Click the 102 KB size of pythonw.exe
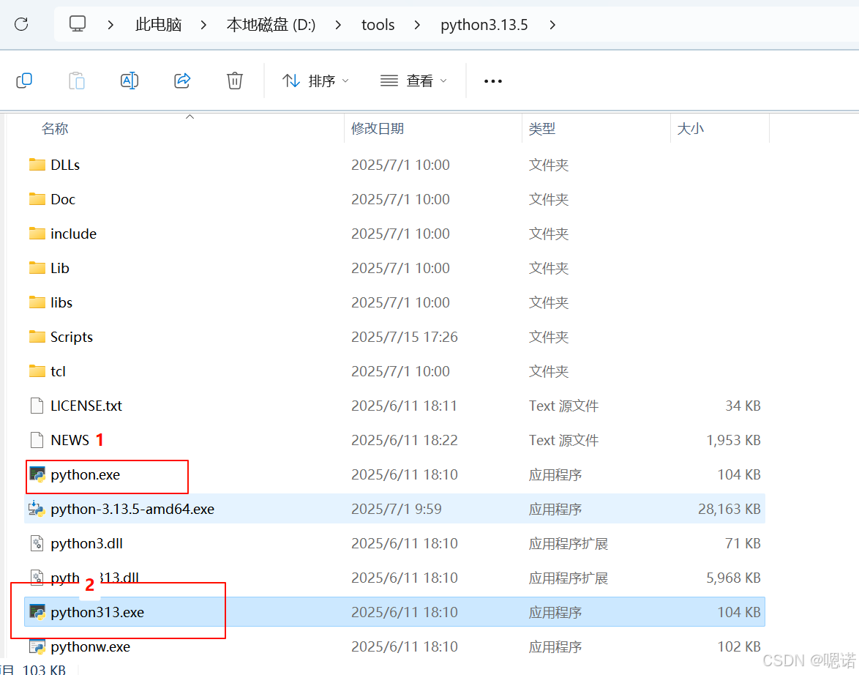The image size is (859, 675). [x=739, y=647]
